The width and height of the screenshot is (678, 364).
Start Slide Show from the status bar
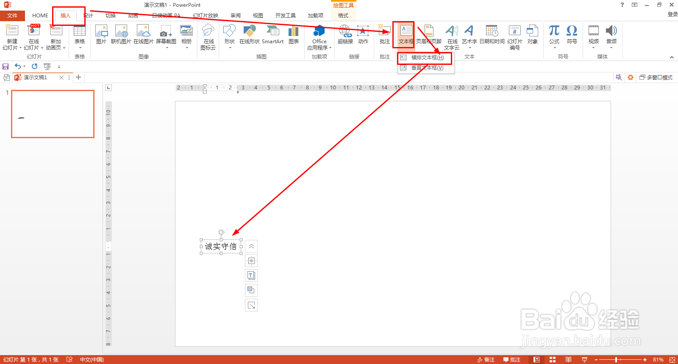pyautogui.click(x=584, y=360)
